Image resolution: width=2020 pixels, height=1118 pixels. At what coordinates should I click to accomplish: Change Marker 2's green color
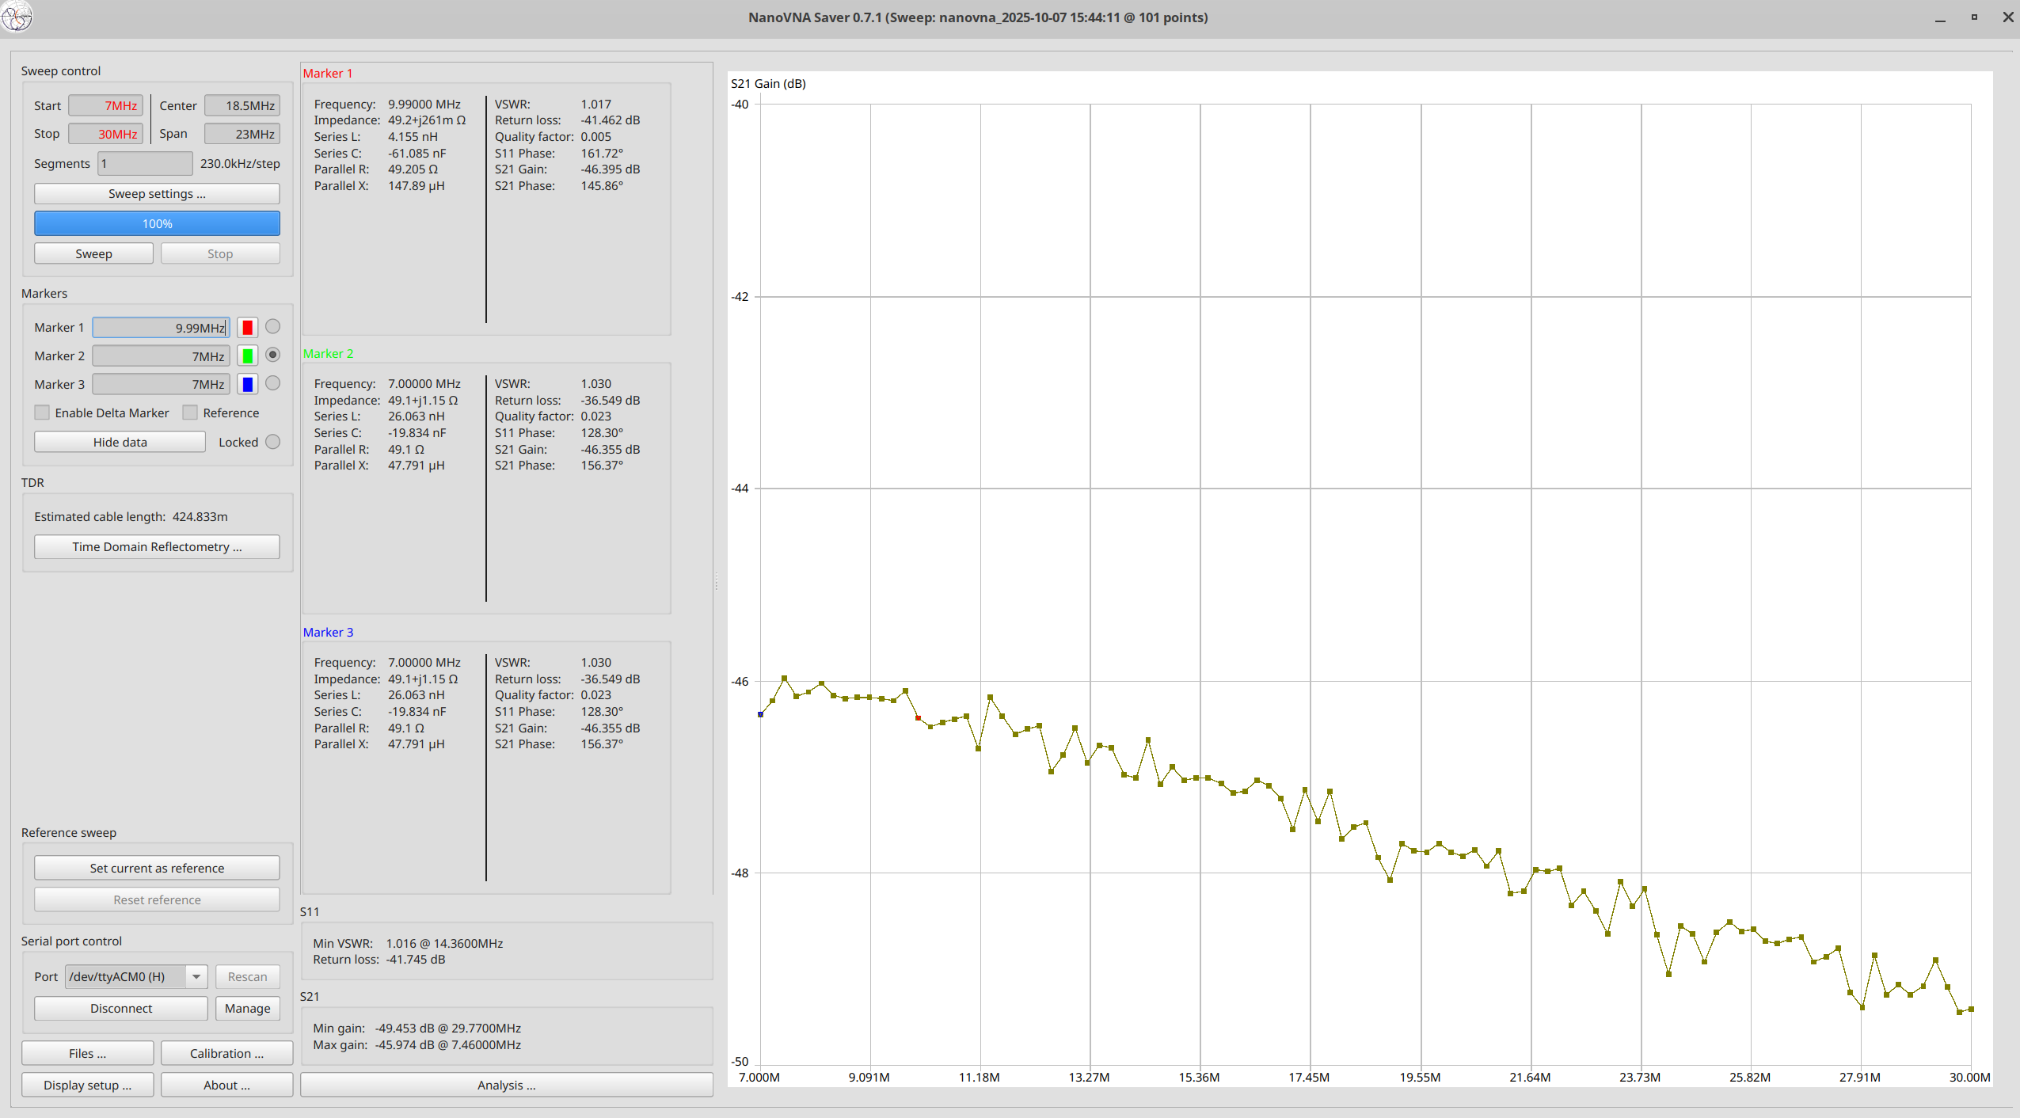pyautogui.click(x=247, y=356)
